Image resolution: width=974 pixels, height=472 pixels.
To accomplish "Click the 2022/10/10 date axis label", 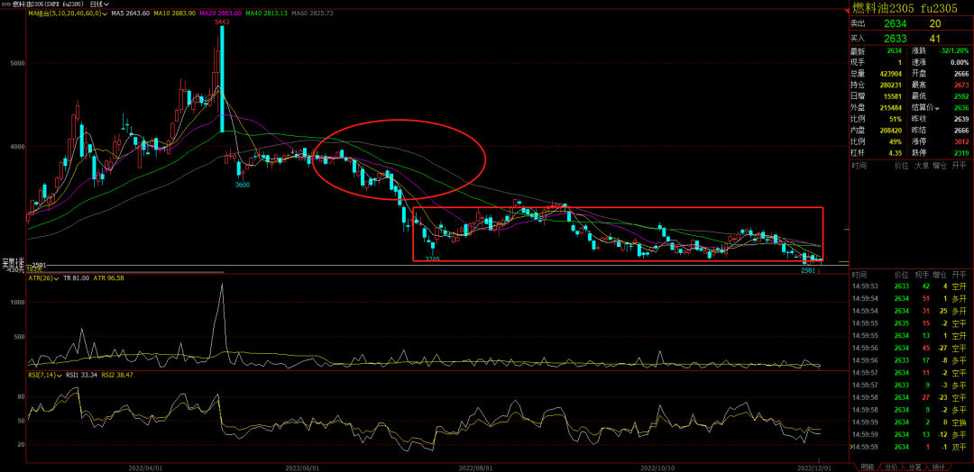I will (x=657, y=467).
